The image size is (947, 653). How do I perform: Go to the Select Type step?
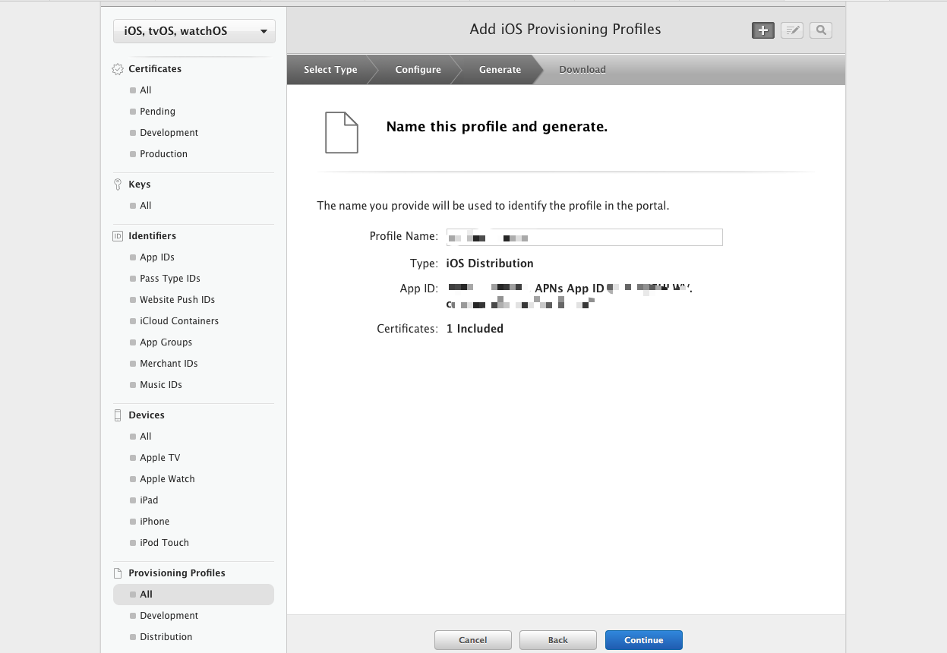tap(330, 70)
